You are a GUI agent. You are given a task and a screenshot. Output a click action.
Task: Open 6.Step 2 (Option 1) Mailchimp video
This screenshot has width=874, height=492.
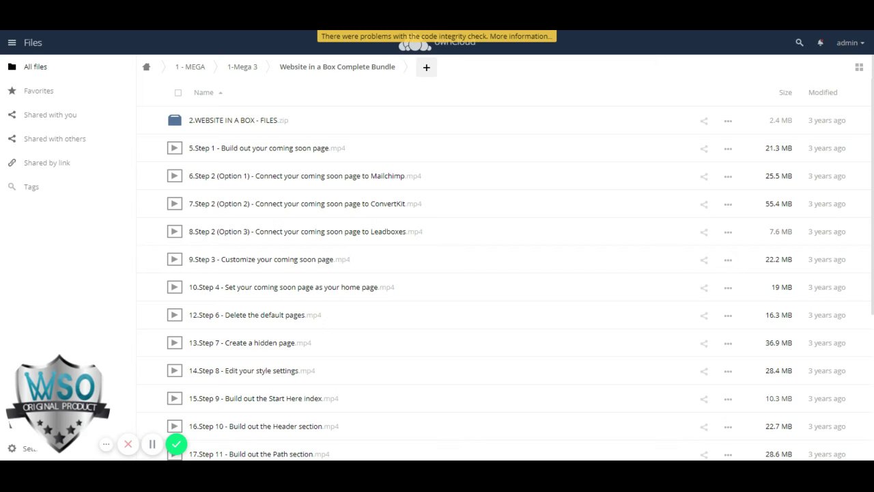pos(305,176)
